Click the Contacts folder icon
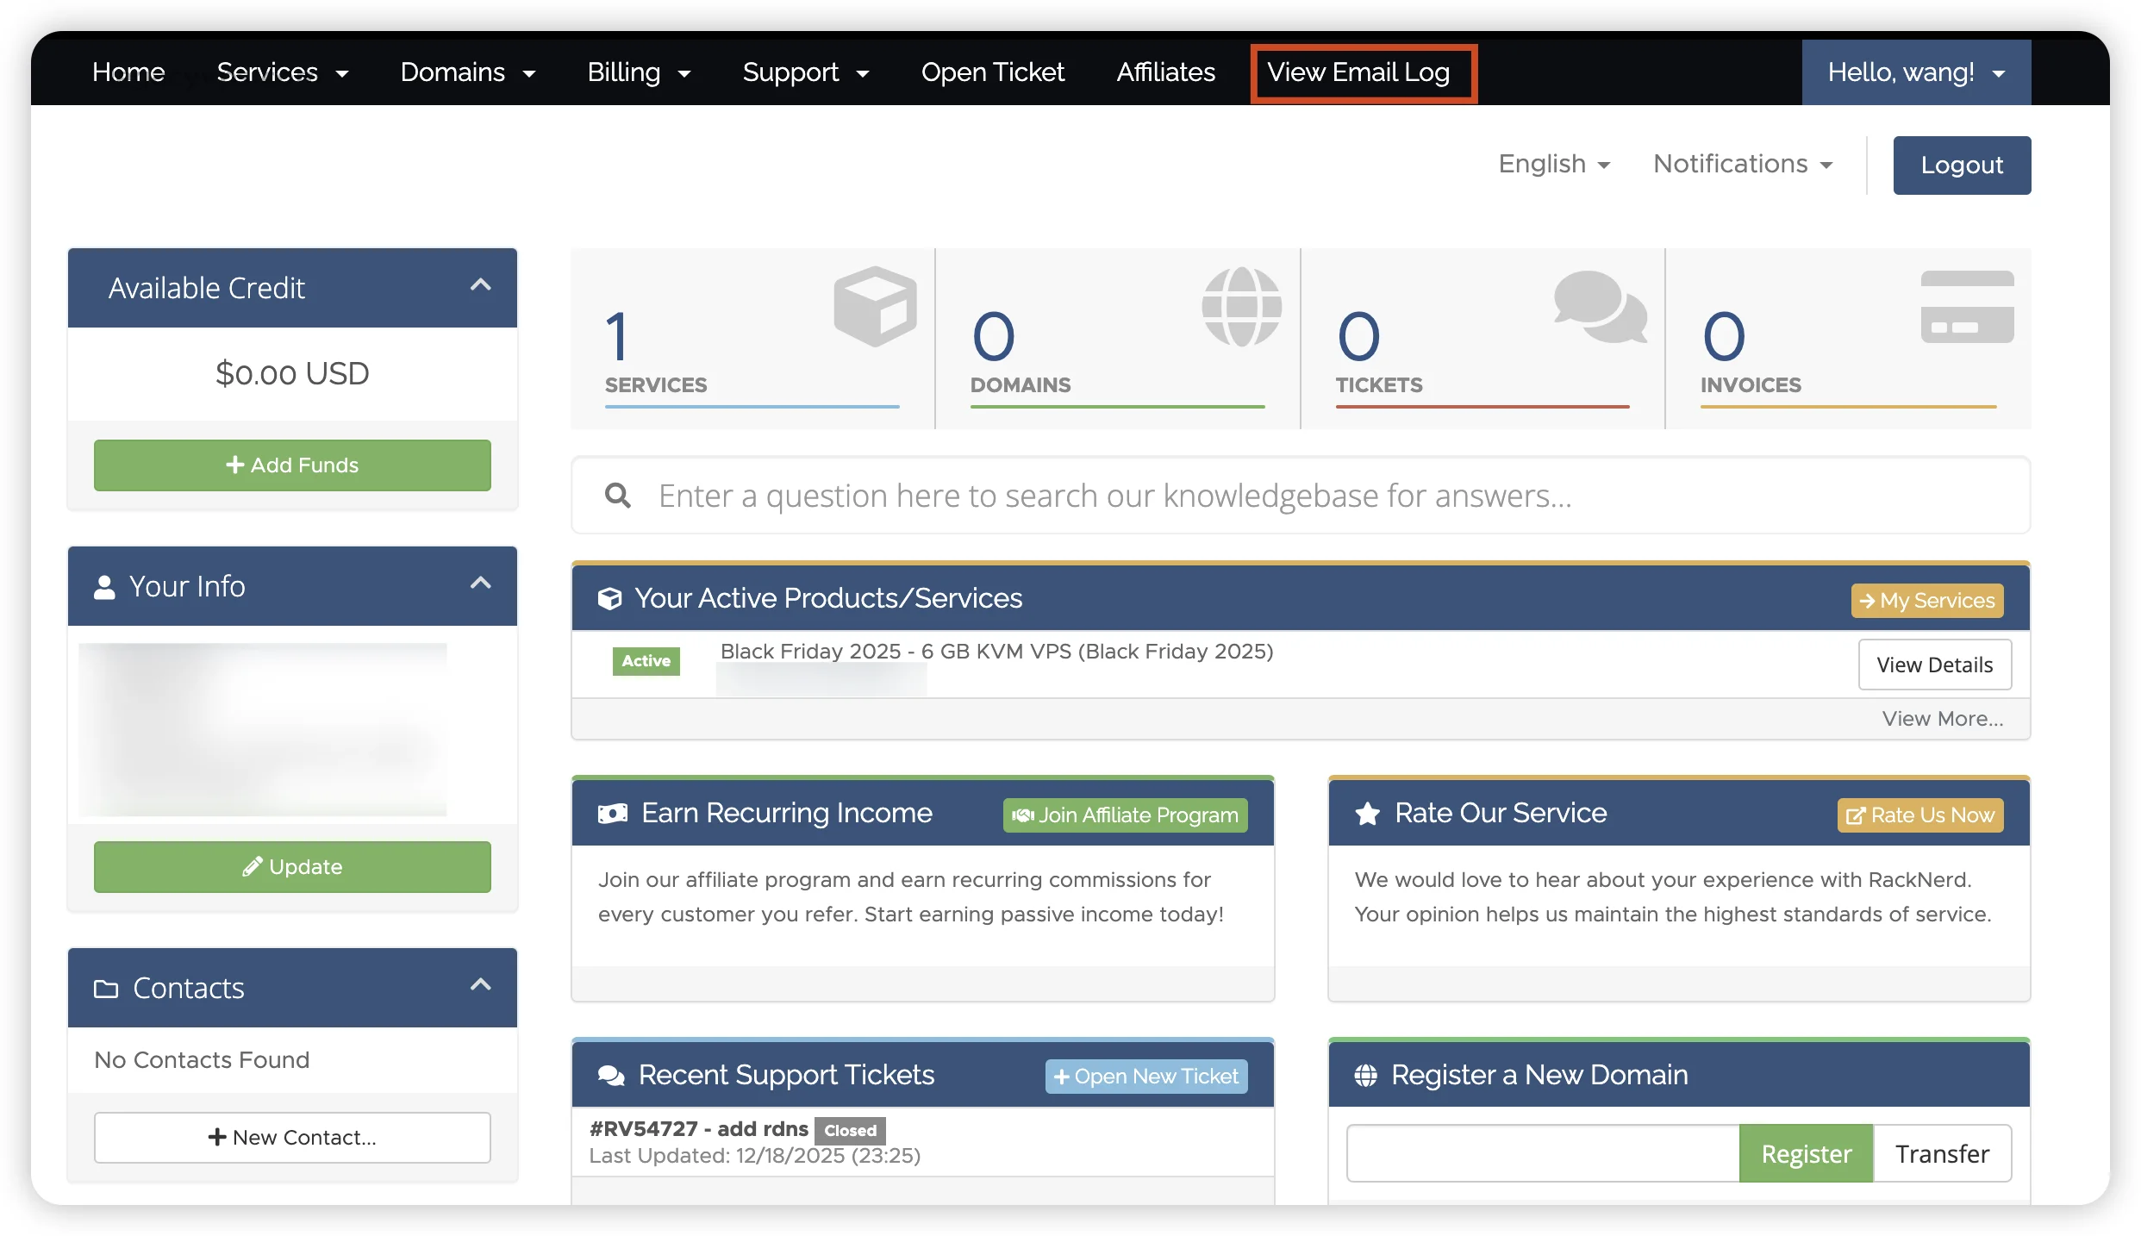Screen dimensions: 2141x1236 (106, 989)
